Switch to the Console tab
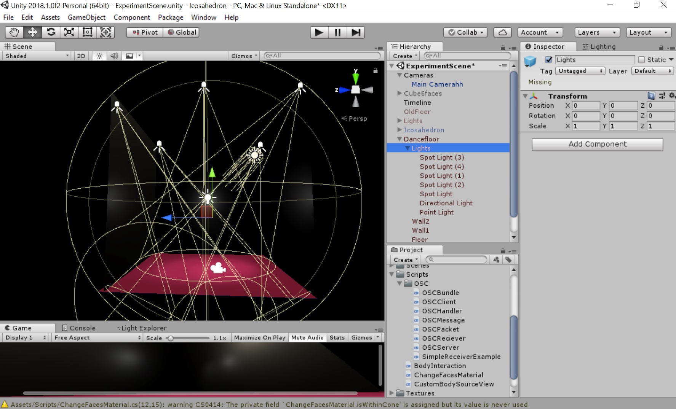 coord(79,328)
